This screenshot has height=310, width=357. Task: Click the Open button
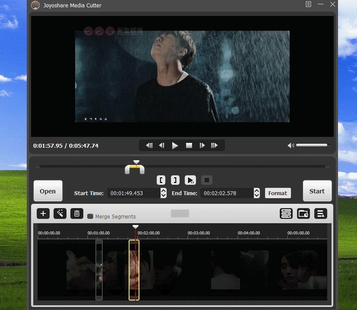tap(48, 191)
